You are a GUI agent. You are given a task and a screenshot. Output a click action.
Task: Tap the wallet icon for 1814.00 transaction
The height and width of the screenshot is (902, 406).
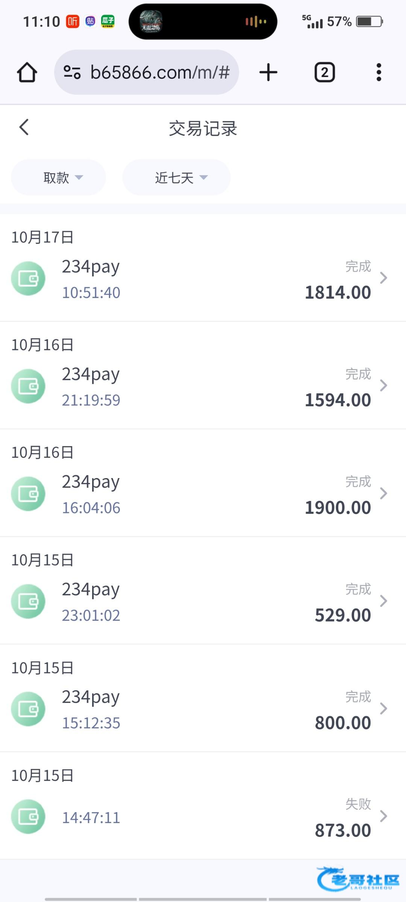point(28,278)
